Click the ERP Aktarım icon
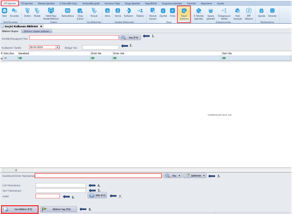292x214 pixels. (249, 13)
